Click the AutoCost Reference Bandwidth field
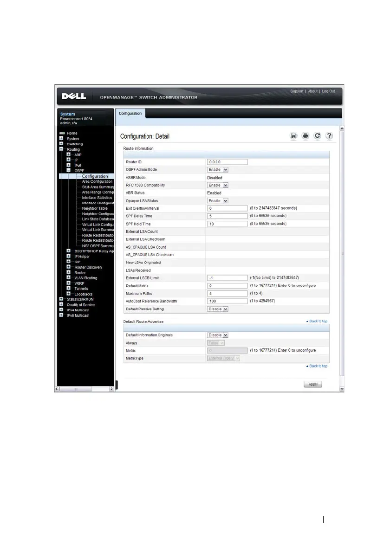The height and width of the screenshot is (553, 390). pyautogui.click(x=227, y=301)
